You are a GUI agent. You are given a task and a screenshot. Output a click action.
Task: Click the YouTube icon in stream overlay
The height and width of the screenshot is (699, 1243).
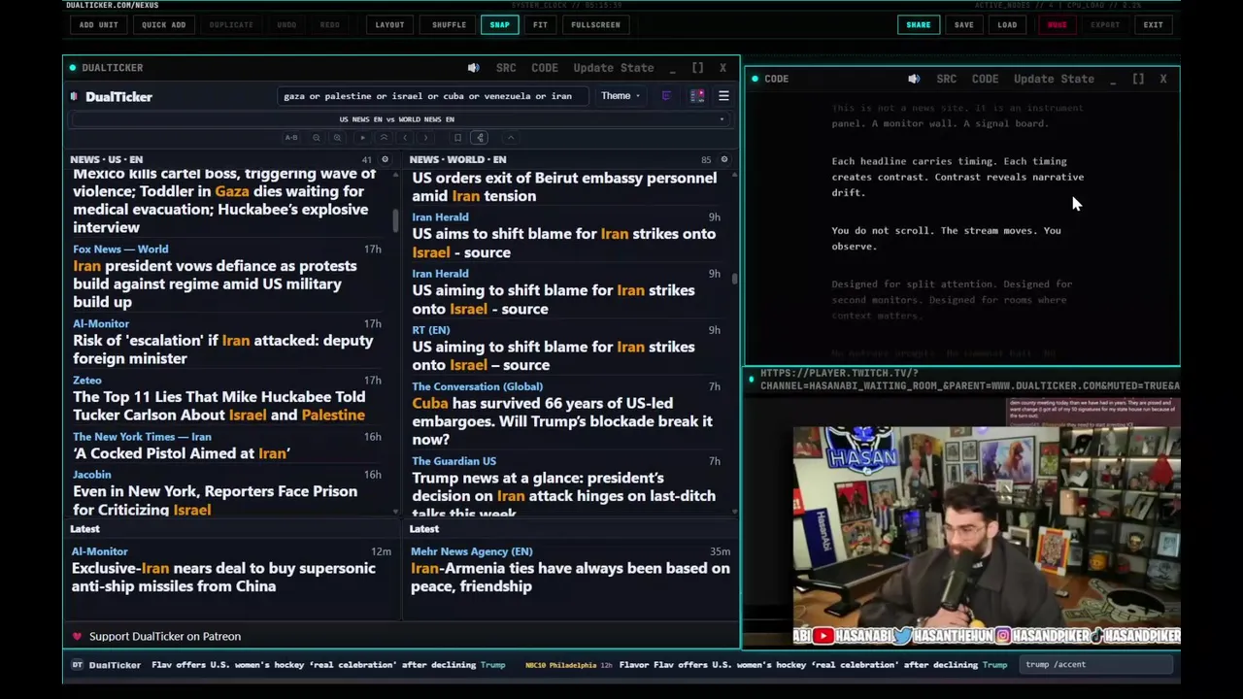pos(823,636)
